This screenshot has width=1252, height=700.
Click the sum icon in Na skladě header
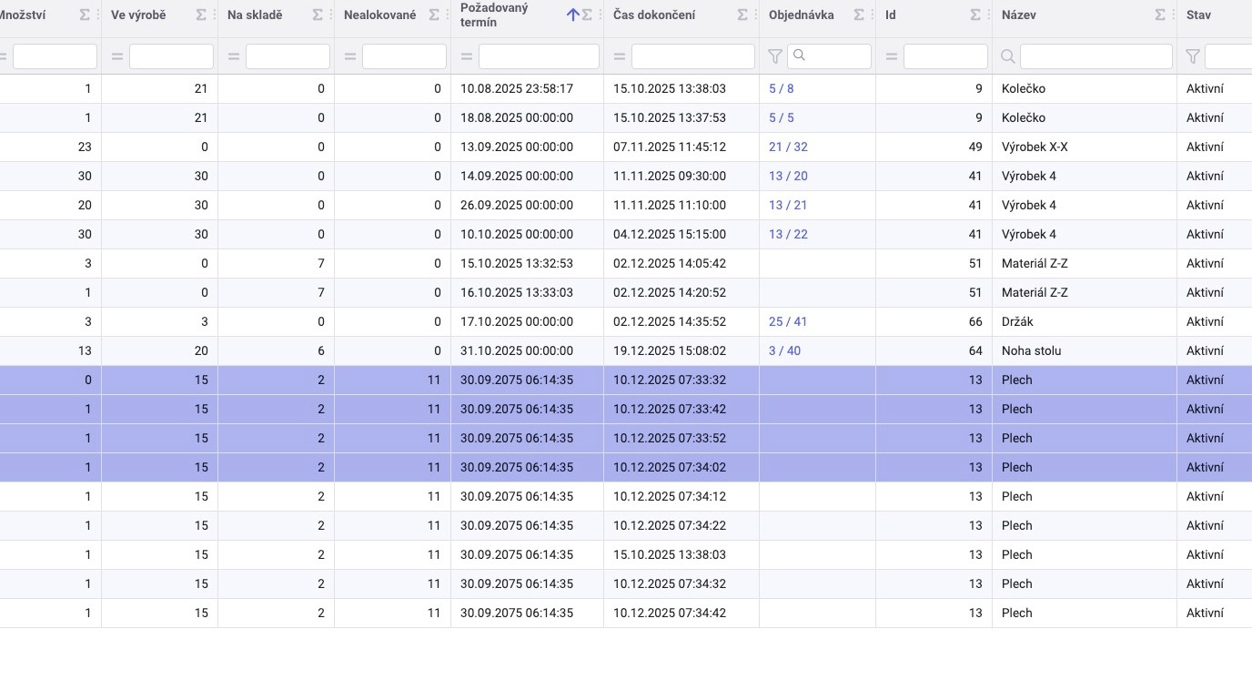(x=318, y=15)
